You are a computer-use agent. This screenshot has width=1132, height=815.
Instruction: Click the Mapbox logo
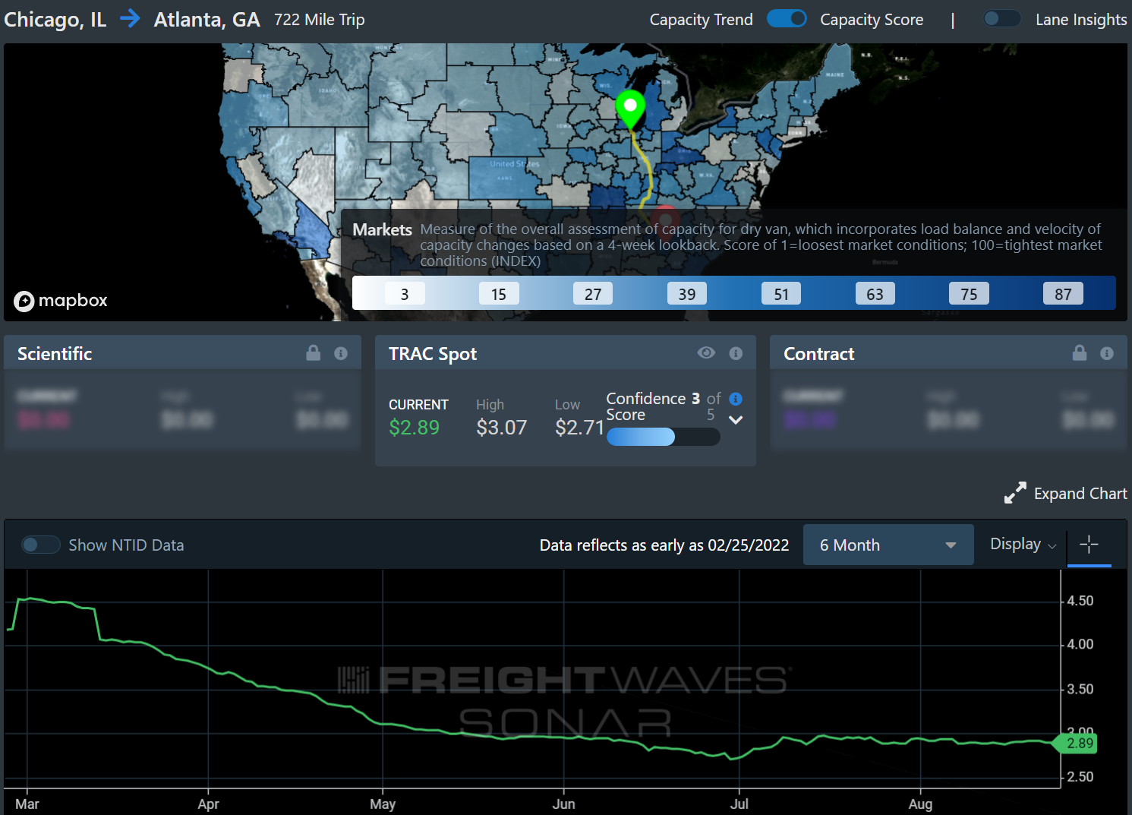(x=61, y=301)
